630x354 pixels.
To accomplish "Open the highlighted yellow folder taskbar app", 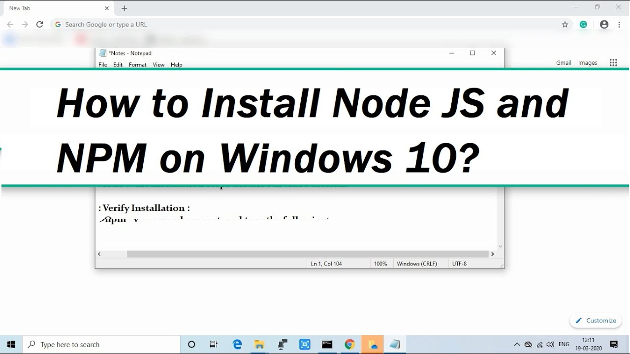I will (373, 345).
